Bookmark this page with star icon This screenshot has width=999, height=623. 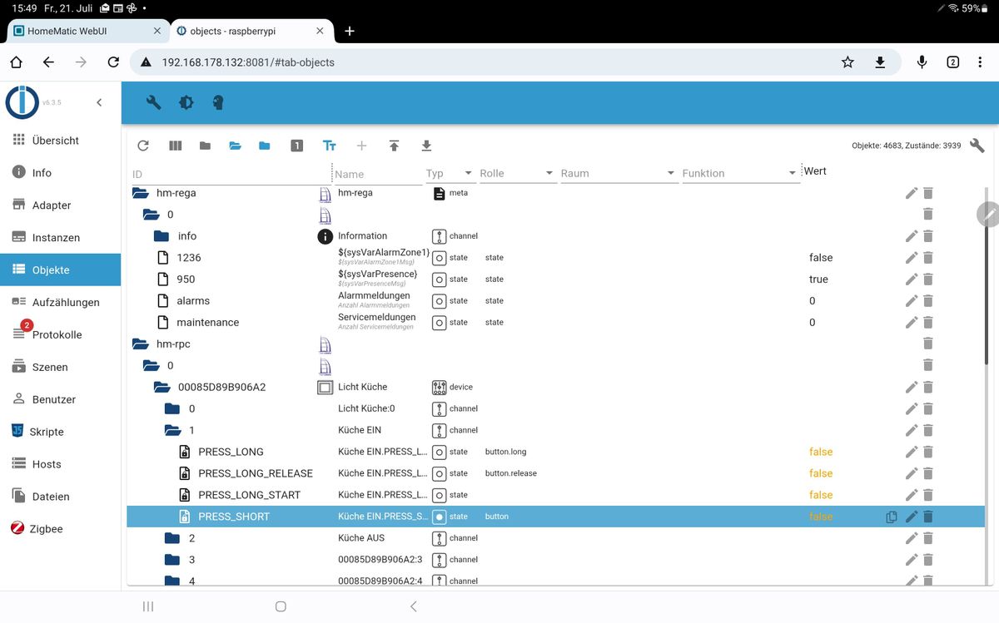click(x=847, y=62)
